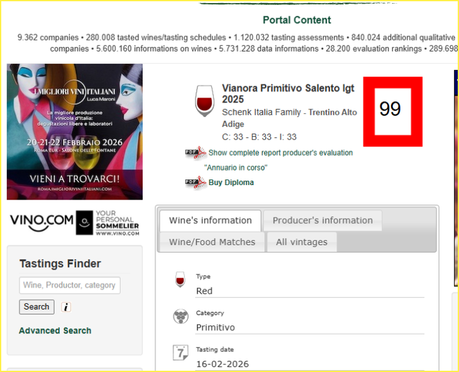This screenshot has width=459, height=372.
Task: Open the Wine/Food Matches tab
Action: coord(212,242)
